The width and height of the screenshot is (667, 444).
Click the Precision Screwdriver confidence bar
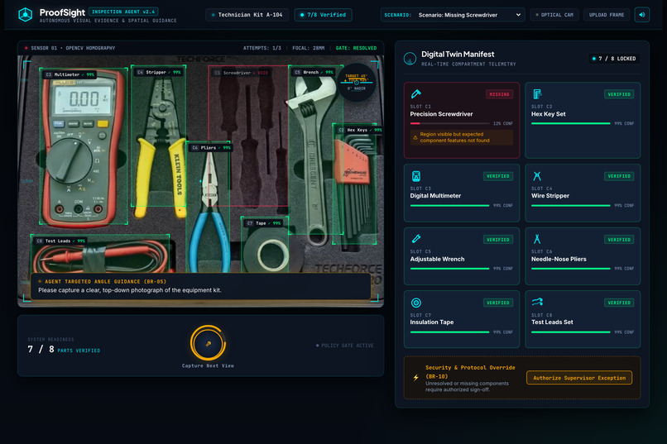click(449, 123)
